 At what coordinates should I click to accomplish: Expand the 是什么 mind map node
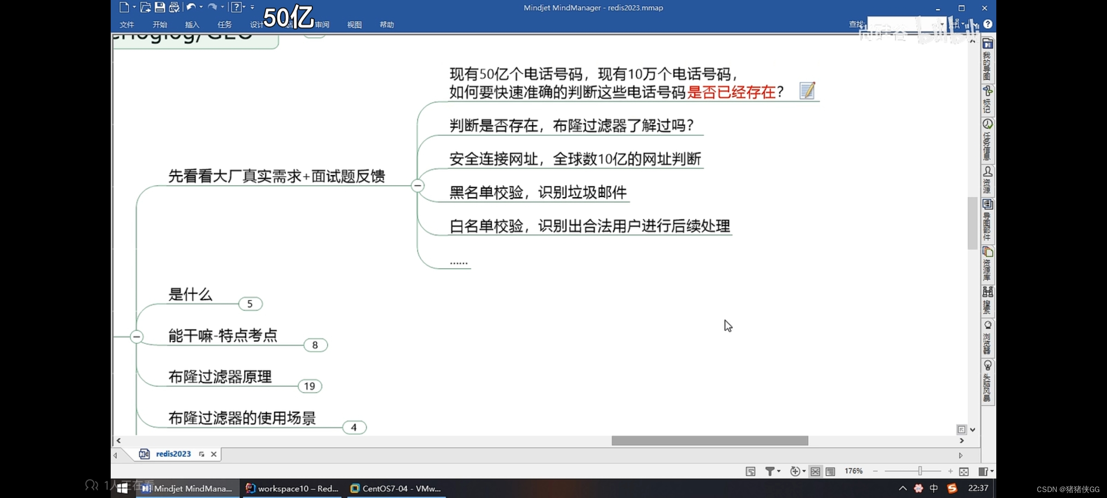pyautogui.click(x=249, y=303)
